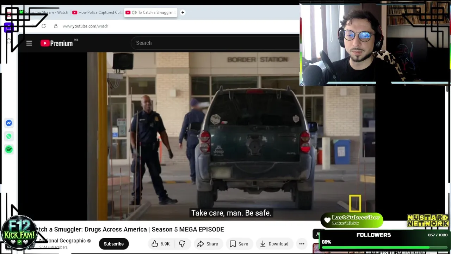Switch to the 'How Police Captured' tab
This screenshot has width=451, height=254.
[x=98, y=12]
